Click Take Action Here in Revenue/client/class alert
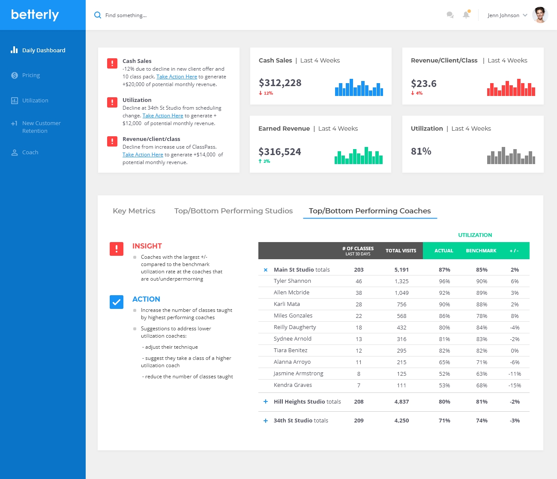This screenshot has height=479, width=557. (143, 155)
